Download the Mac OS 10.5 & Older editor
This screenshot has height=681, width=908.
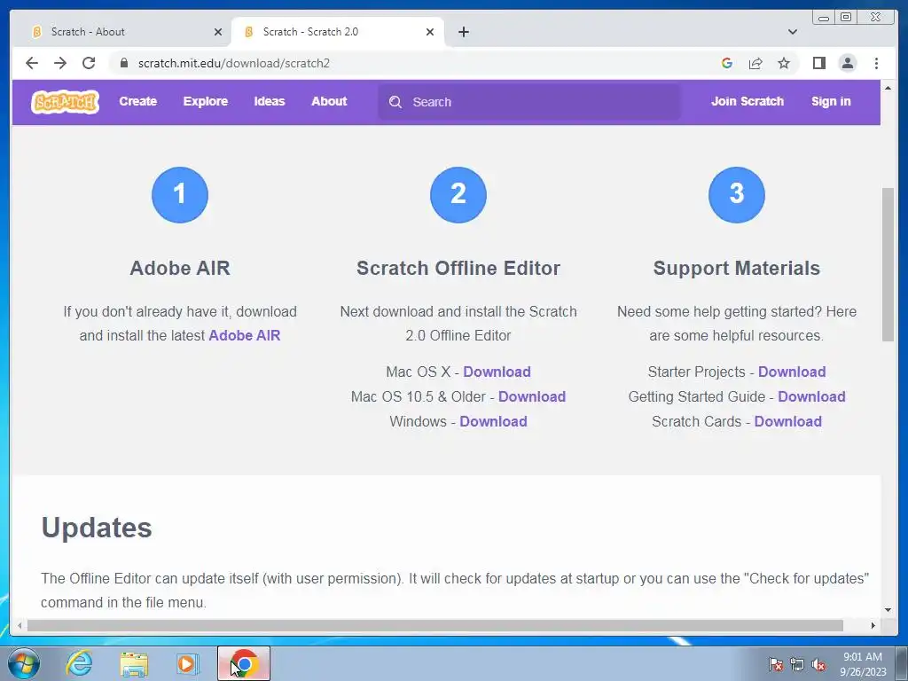click(x=532, y=396)
